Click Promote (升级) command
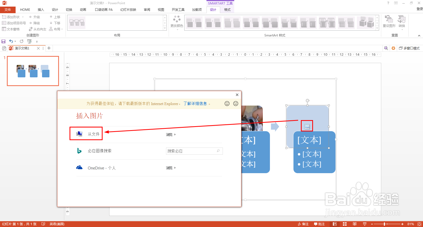Image resolution: width=423 pixels, height=227 pixels. click(34, 17)
